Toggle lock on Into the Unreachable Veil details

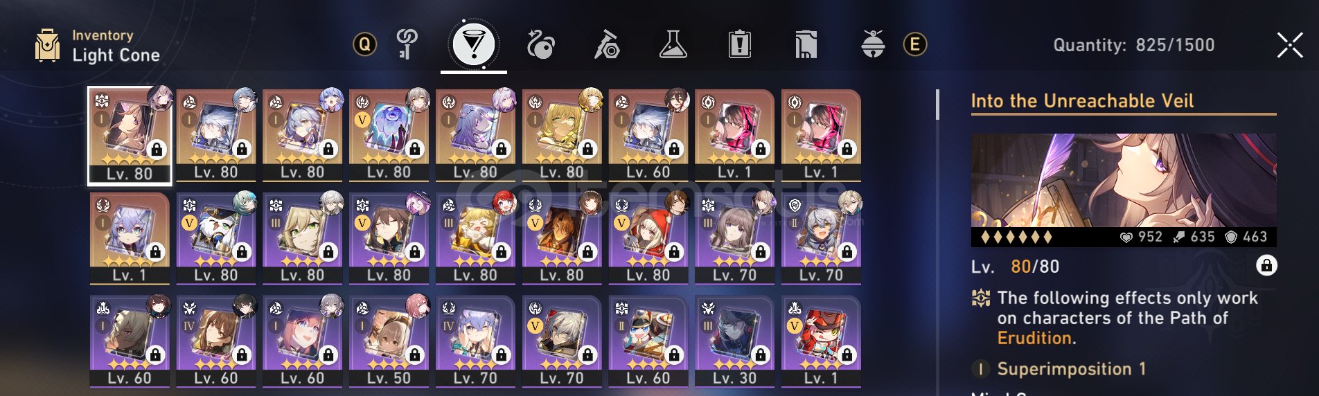point(1266,266)
